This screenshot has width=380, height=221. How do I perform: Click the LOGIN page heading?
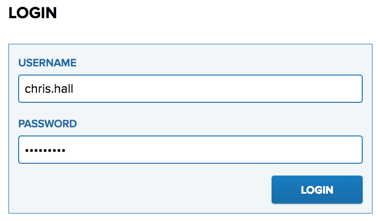[x=33, y=13]
